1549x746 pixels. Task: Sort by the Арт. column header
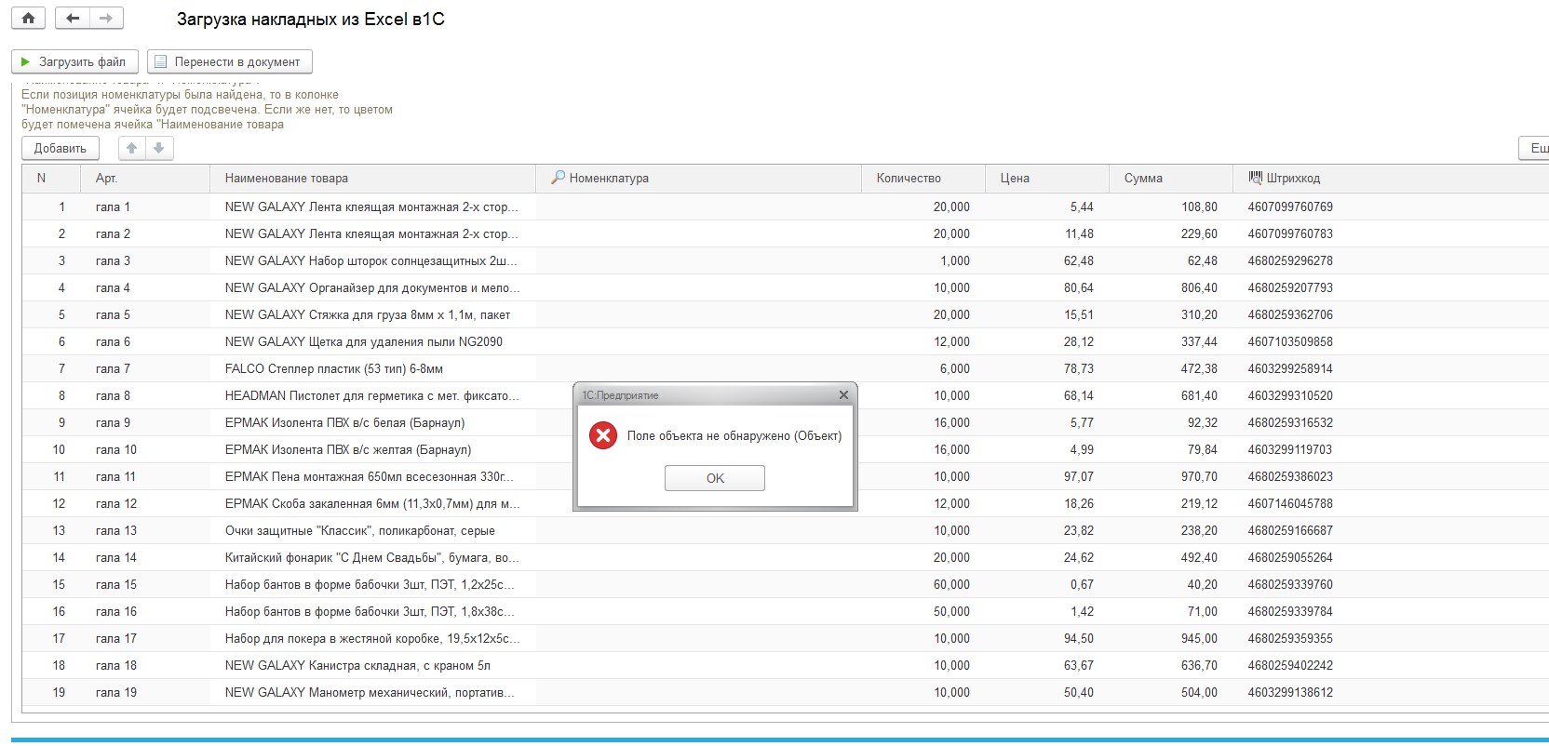(145, 178)
